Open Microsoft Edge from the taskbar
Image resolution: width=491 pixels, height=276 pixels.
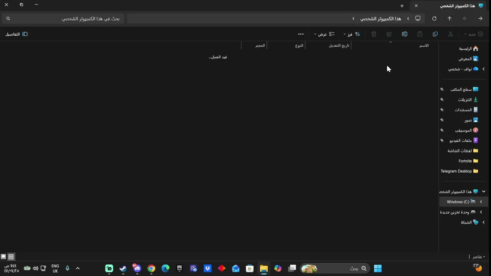[x=165, y=268]
